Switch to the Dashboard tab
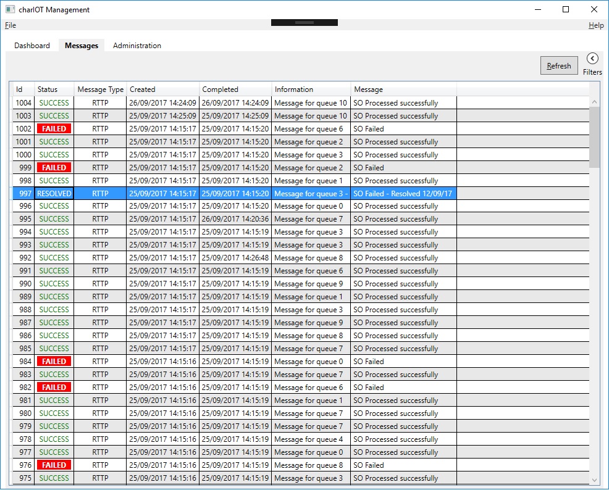The height and width of the screenshot is (490, 609). click(x=32, y=46)
